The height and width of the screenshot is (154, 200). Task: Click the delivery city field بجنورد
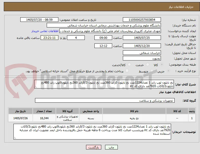click(142, 58)
